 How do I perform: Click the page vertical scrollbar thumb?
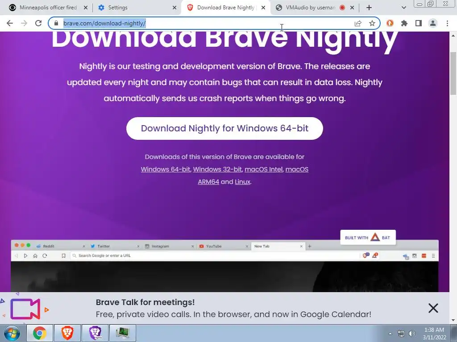pos(453,73)
